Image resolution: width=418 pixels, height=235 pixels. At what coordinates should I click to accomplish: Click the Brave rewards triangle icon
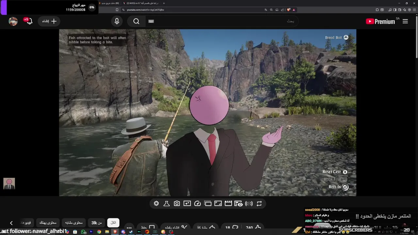[294, 10]
